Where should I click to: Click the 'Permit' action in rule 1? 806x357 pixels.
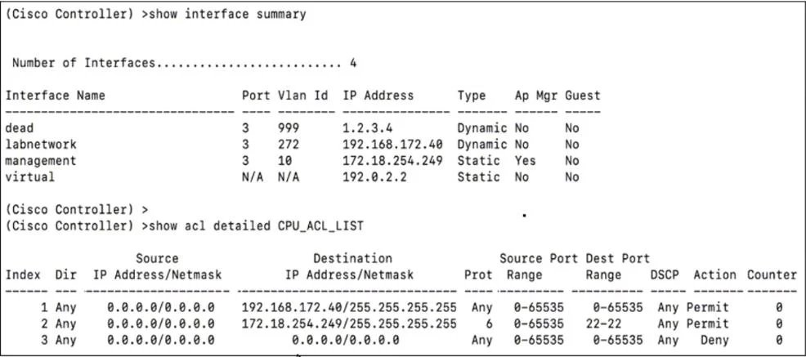tap(708, 308)
